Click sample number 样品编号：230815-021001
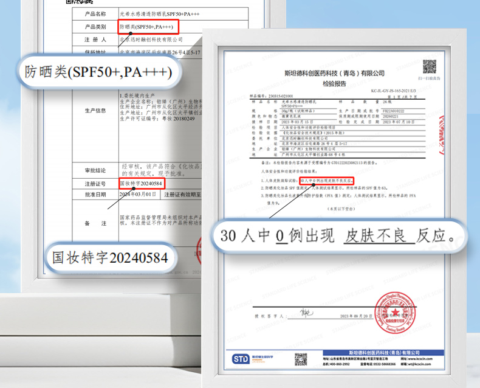This screenshot has height=388, width=480. coord(272,96)
